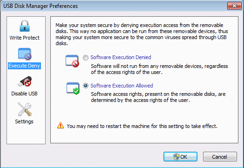Viewport: 244px width, 168px height.
Task: Switch to the Disable USB label
Action: point(24,94)
